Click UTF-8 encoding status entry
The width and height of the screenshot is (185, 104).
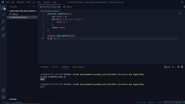click(x=160, y=102)
